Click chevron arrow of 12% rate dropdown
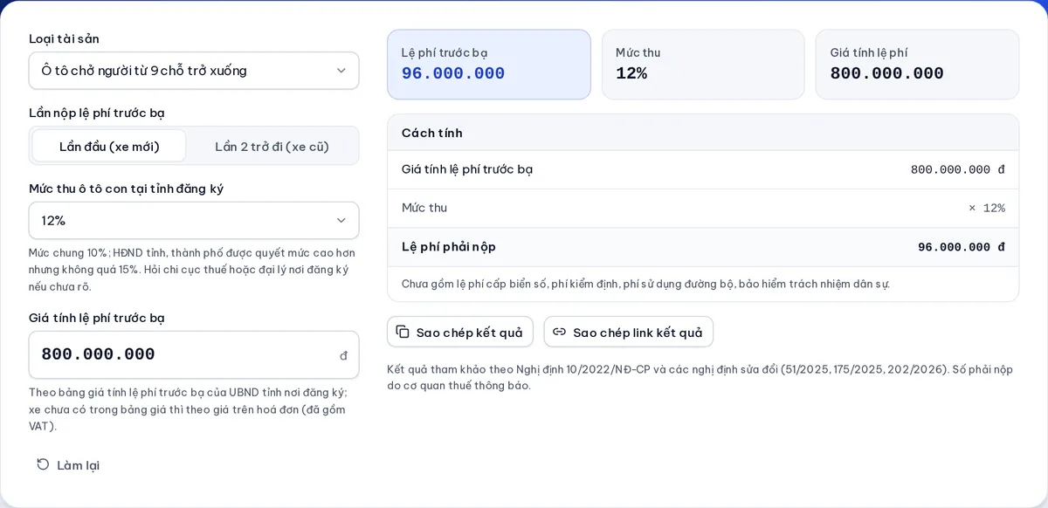Viewport: 1048px width, 508px height. [x=341, y=220]
